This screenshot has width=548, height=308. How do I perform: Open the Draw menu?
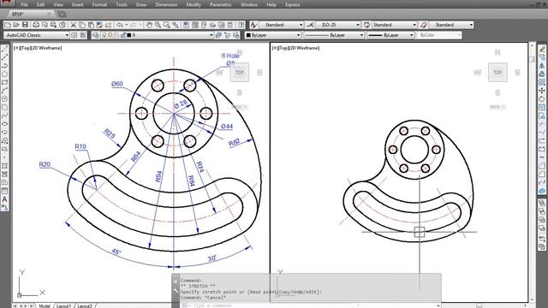141,4
